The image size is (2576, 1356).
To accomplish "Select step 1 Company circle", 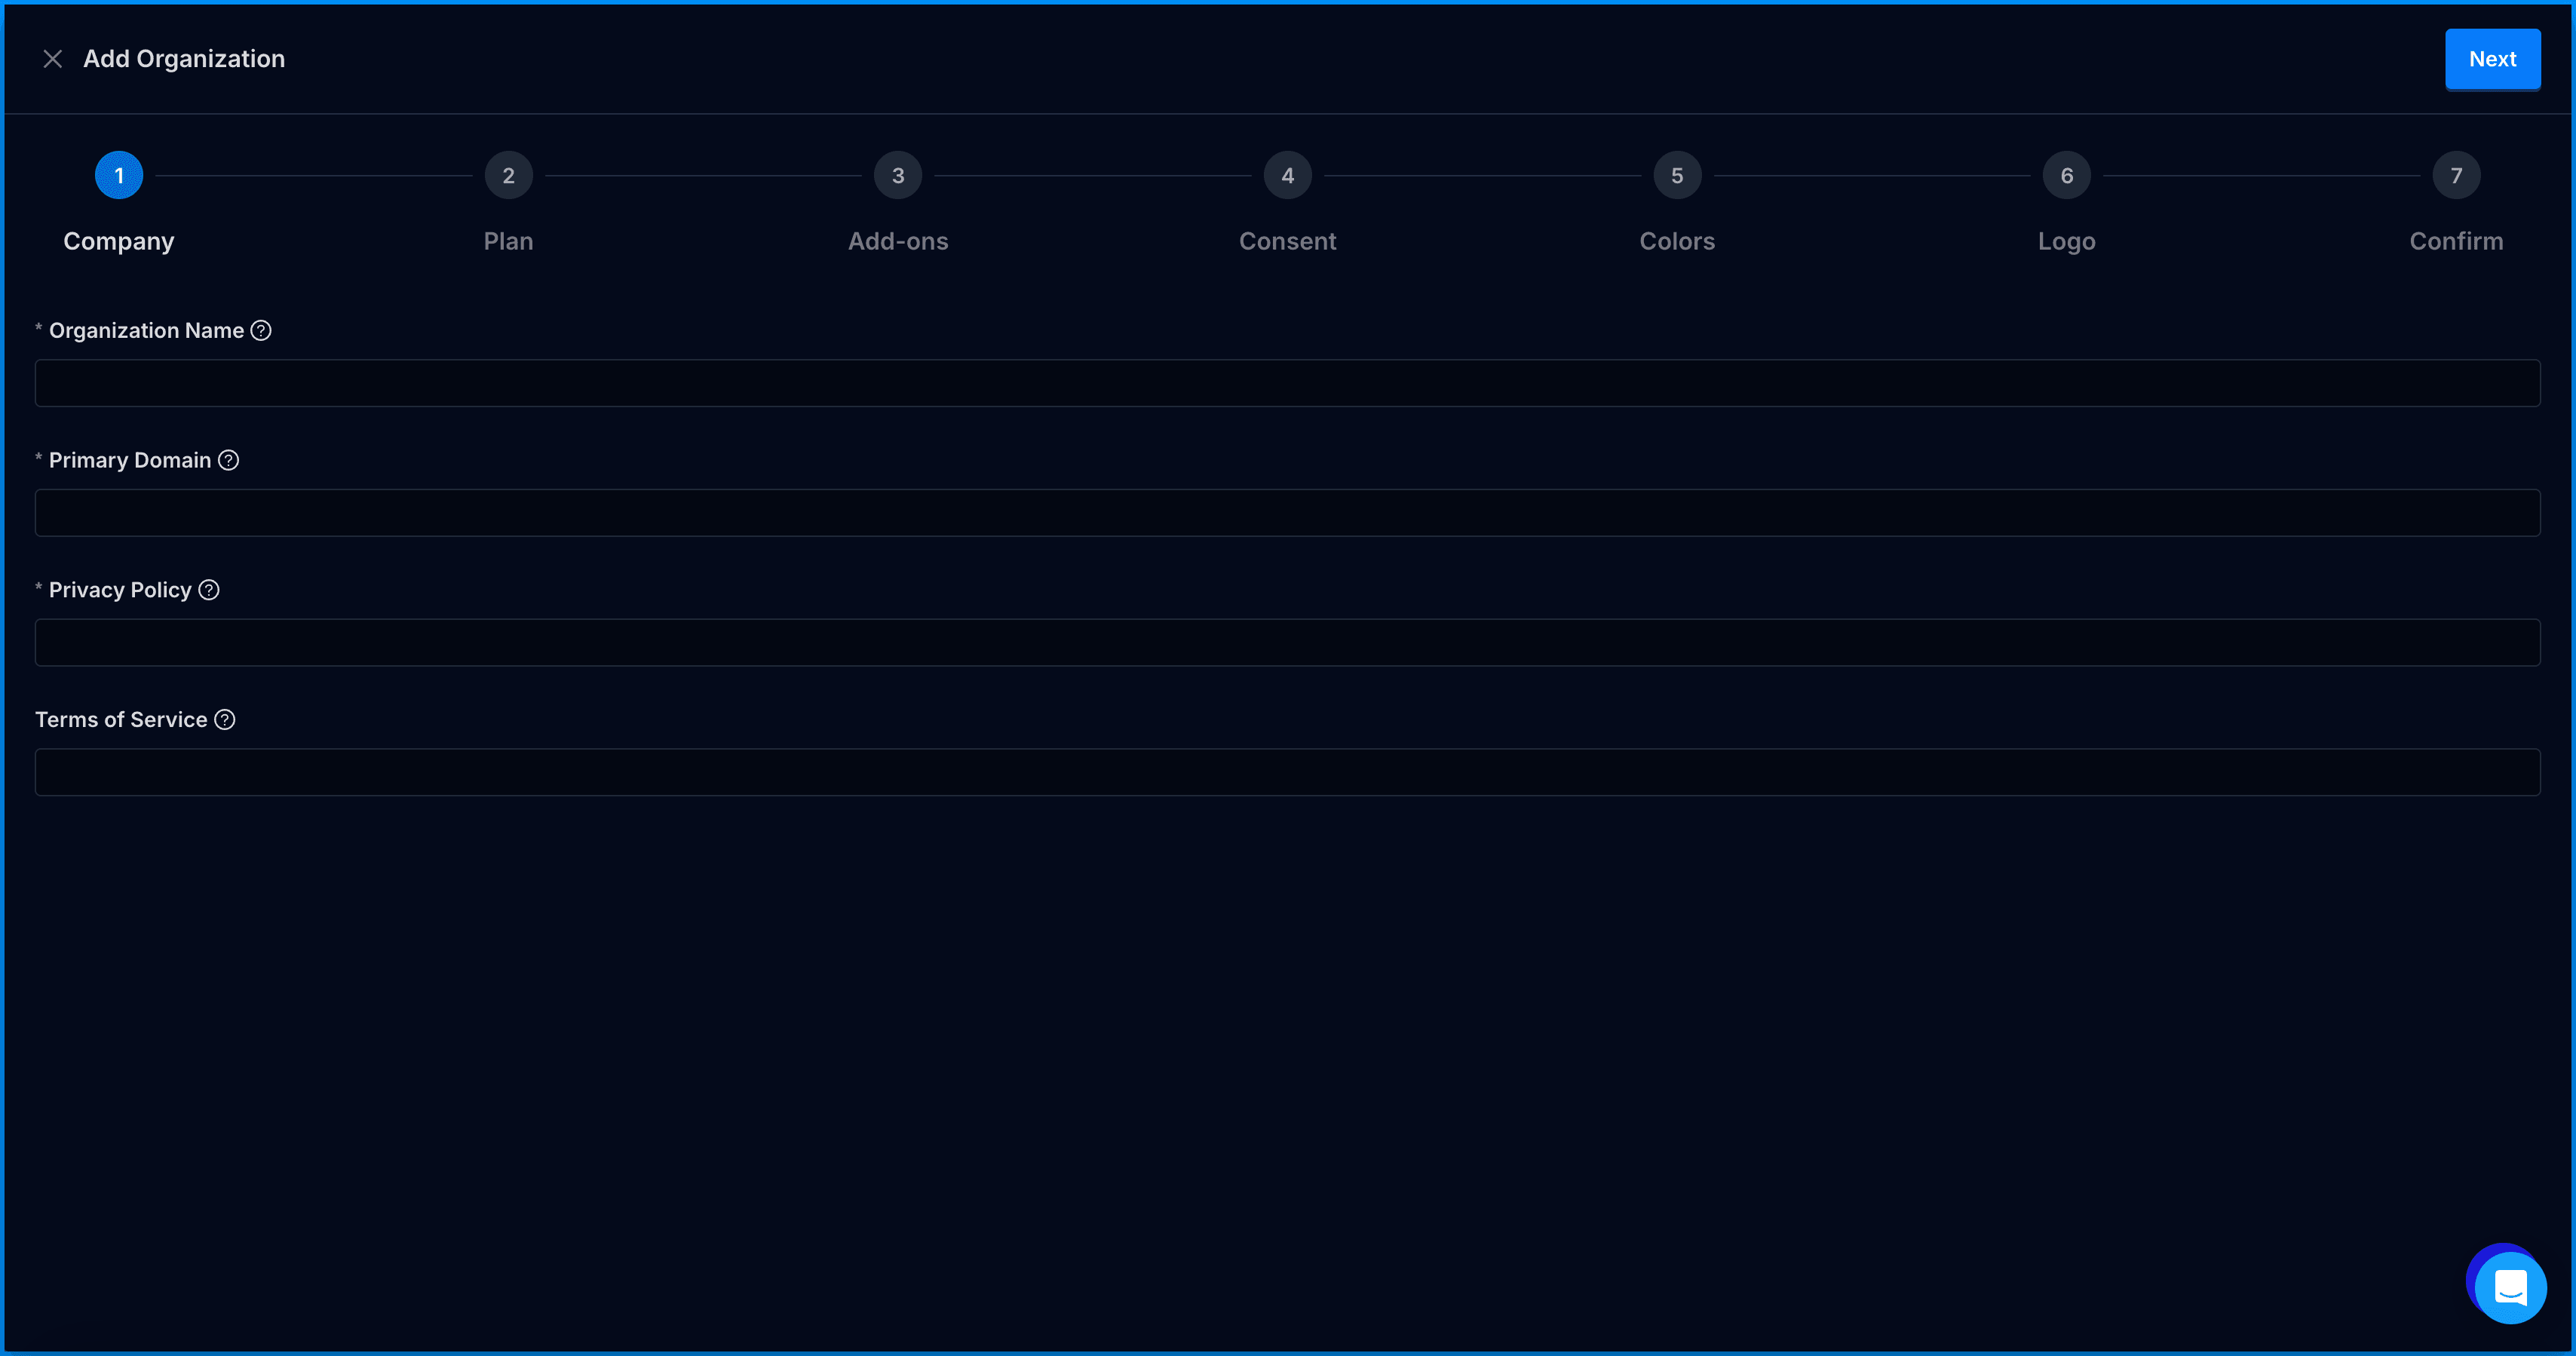I will tap(119, 176).
